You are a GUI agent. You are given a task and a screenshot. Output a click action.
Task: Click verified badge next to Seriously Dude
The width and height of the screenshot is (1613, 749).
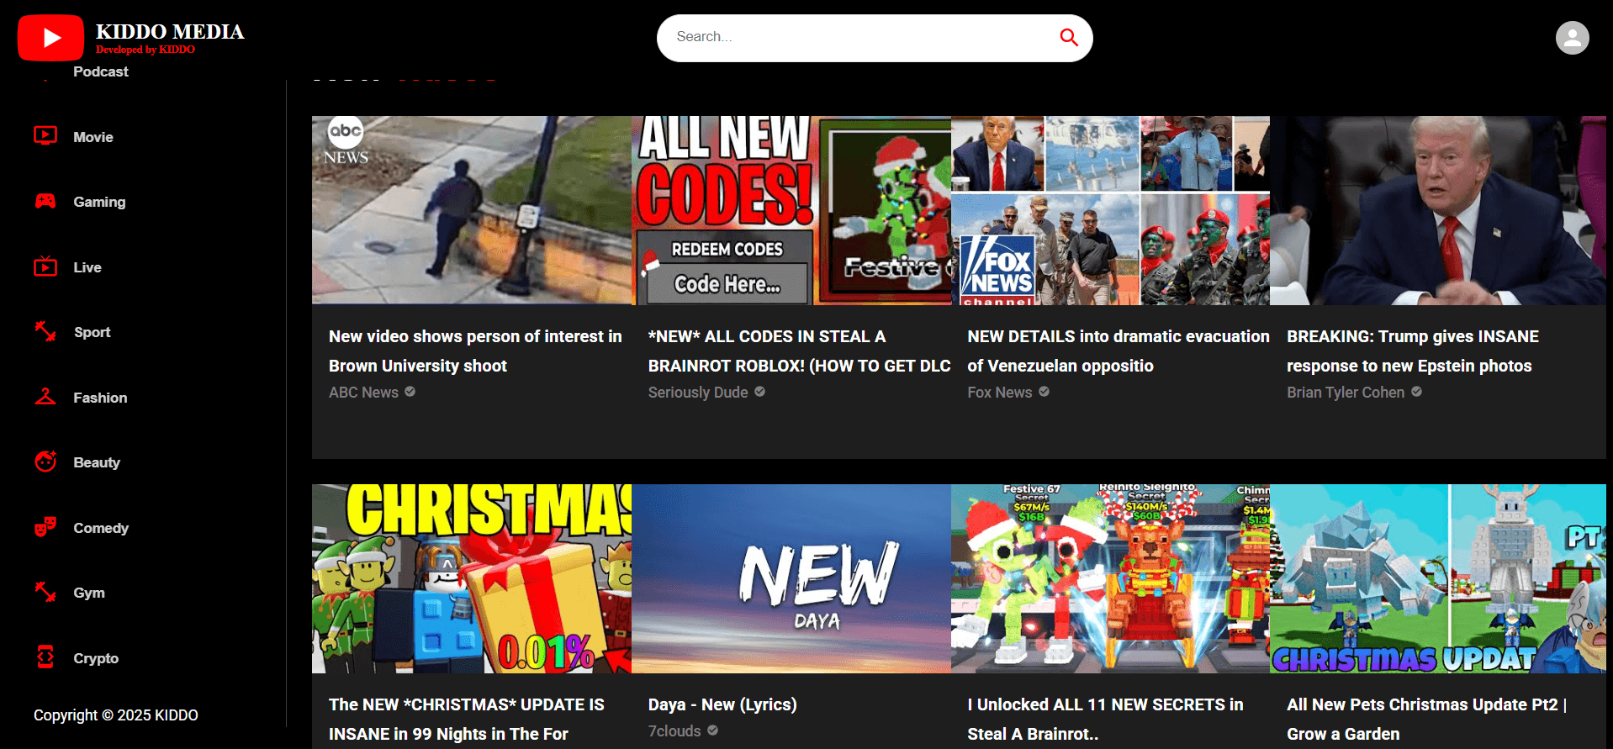[x=759, y=392]
